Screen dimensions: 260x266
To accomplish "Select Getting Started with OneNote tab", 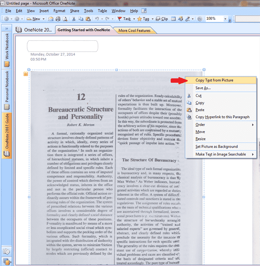I will [x=84, y=30].
